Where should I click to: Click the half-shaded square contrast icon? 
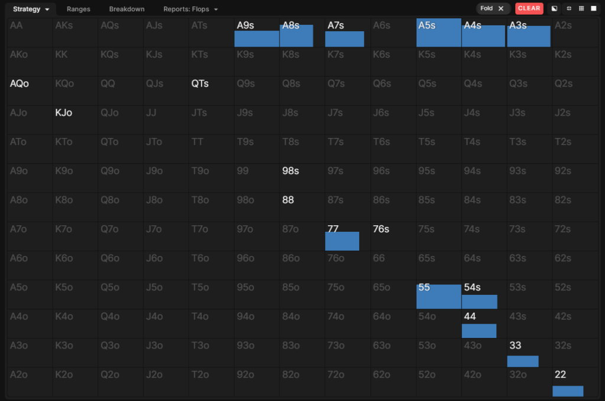(x=555, y=8)
